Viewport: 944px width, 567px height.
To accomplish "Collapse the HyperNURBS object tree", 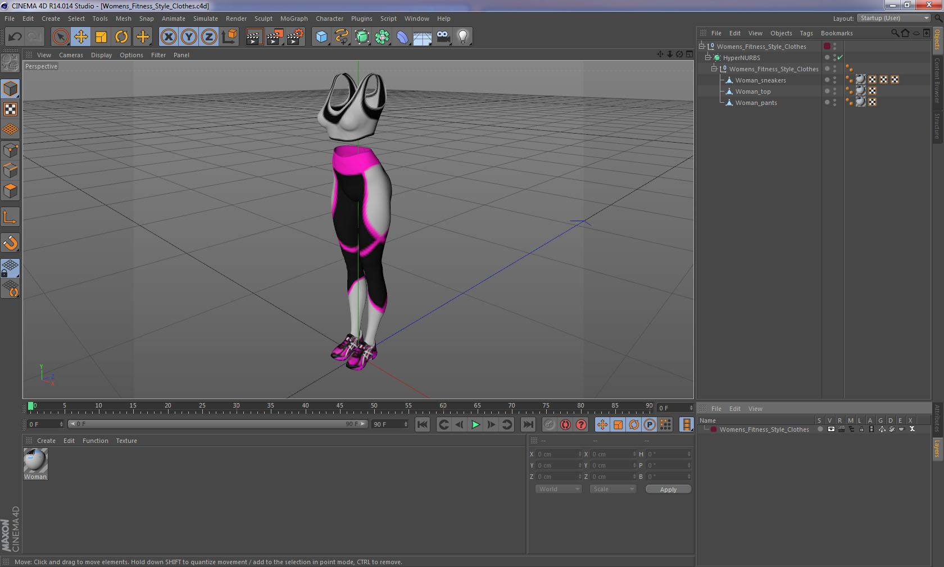I will coord(708,57).
